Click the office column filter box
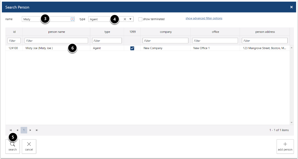298x159 pixels. click(x=215, y=41)
